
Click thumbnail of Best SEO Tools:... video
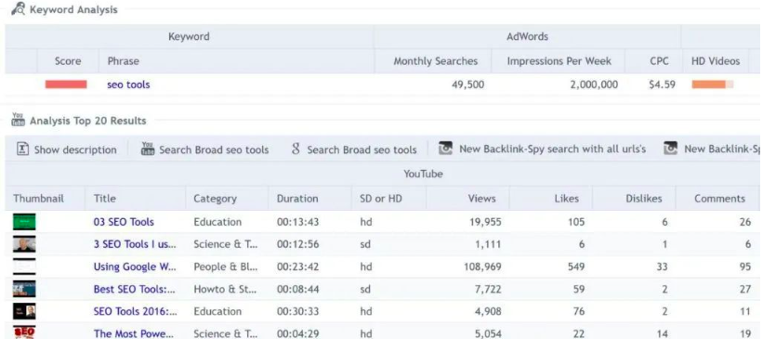point(24,289)
